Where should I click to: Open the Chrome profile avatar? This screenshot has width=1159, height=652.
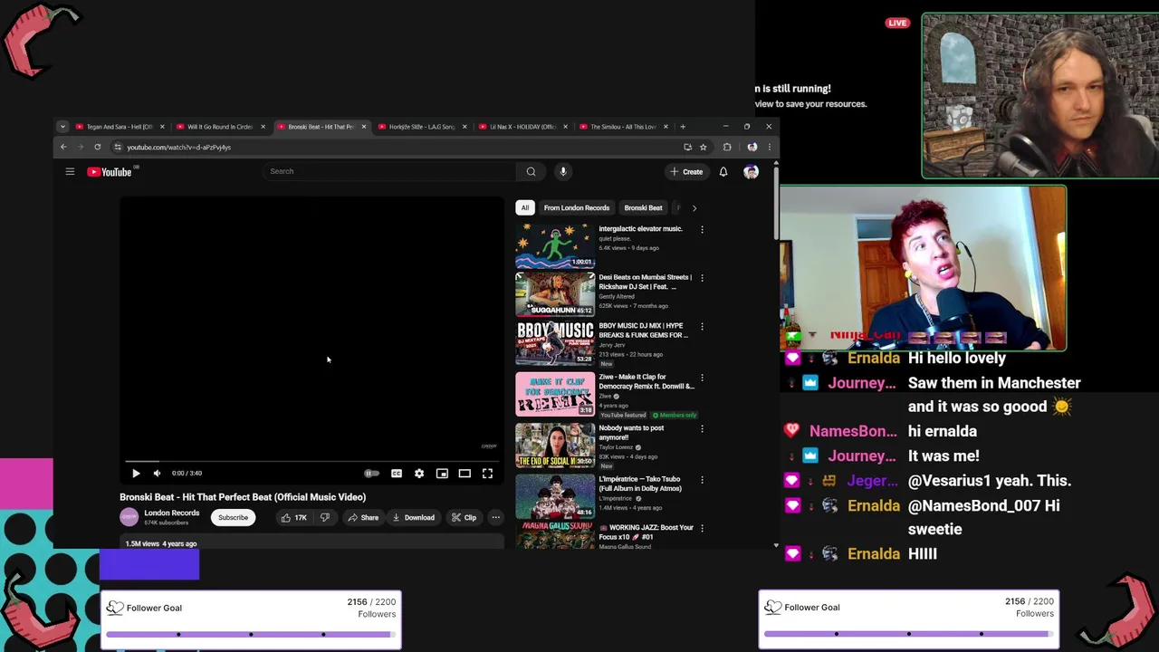pyautogui.click(x=752, y=147)
